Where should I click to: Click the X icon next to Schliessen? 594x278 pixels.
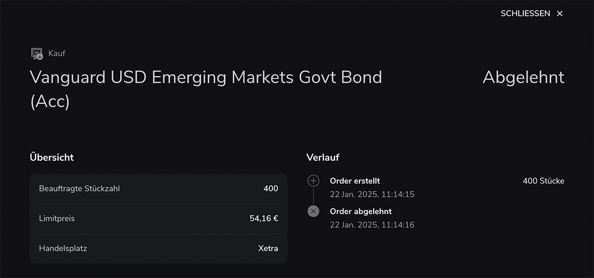(x=560, y=13)
